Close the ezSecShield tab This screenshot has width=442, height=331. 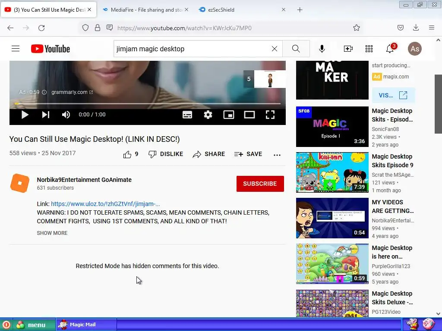point(284,9)
